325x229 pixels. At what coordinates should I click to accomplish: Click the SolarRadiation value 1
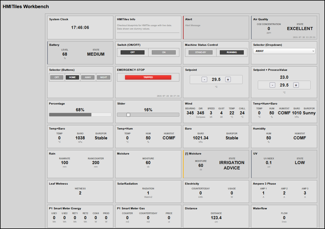(148, 193)
